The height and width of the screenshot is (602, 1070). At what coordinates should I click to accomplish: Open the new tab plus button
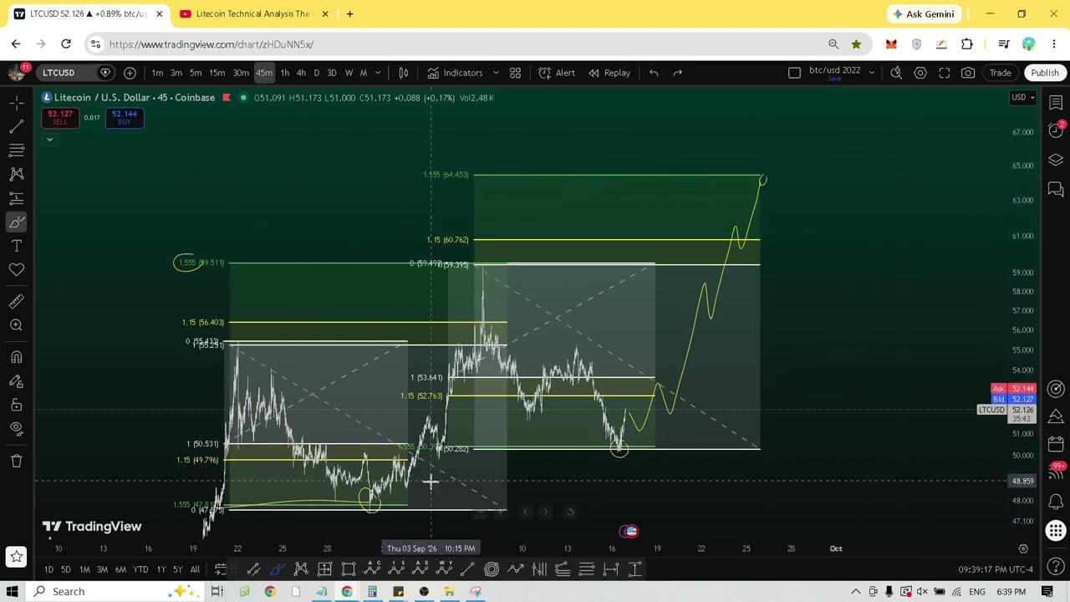(349, 13)
